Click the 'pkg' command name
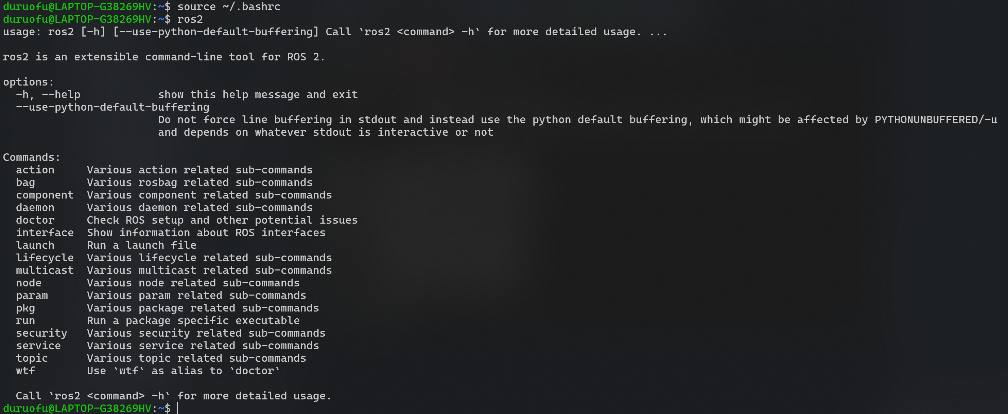The height and width of the screenshot is (414, 1008). 25,308
